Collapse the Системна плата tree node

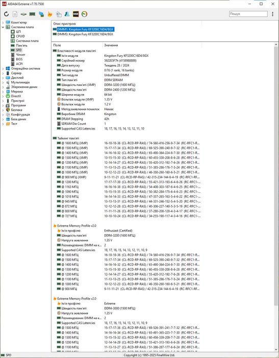coord(3,27)
